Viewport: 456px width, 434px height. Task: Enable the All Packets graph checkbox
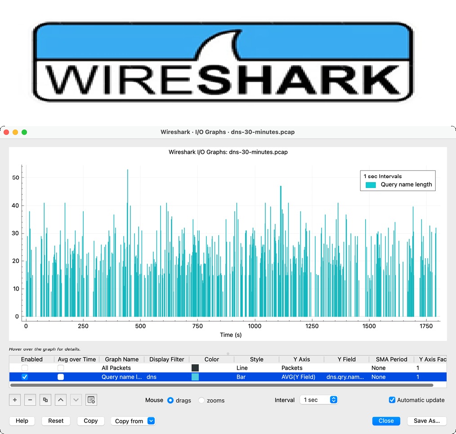click(x=25, y=368)
